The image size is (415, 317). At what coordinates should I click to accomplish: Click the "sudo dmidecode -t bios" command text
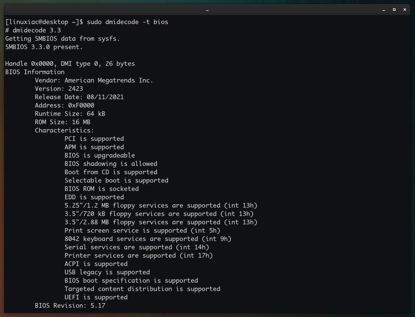pyautogui.click(x=128, y=22)
